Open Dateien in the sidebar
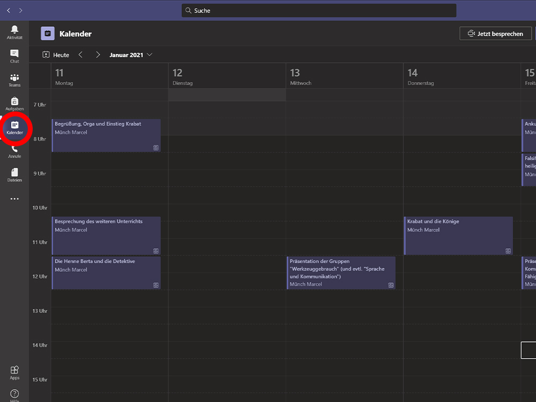 coord(14,175)
